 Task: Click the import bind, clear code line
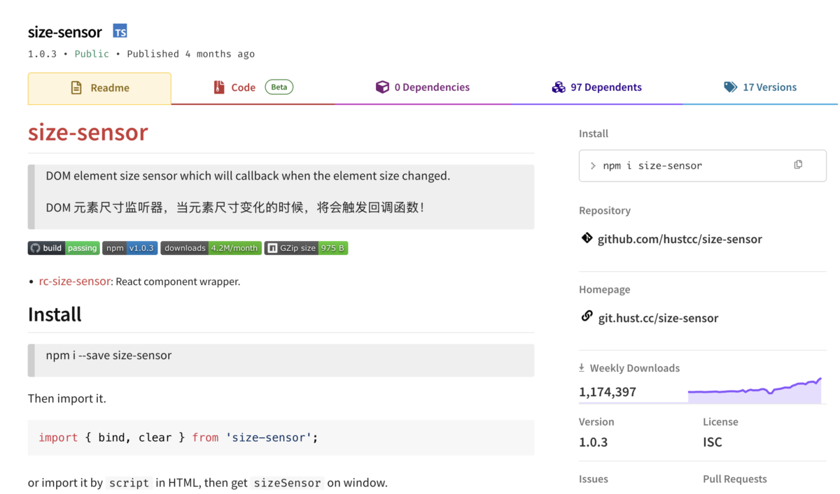click(x=178, y=437)
